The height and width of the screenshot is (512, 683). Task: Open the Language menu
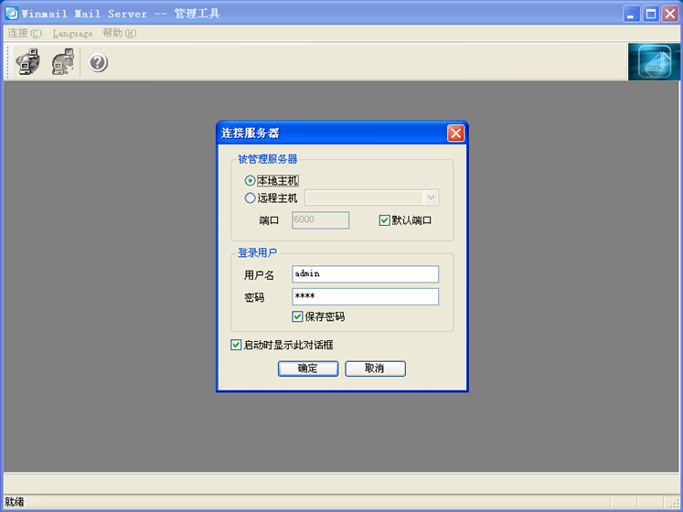coord(72,34)
